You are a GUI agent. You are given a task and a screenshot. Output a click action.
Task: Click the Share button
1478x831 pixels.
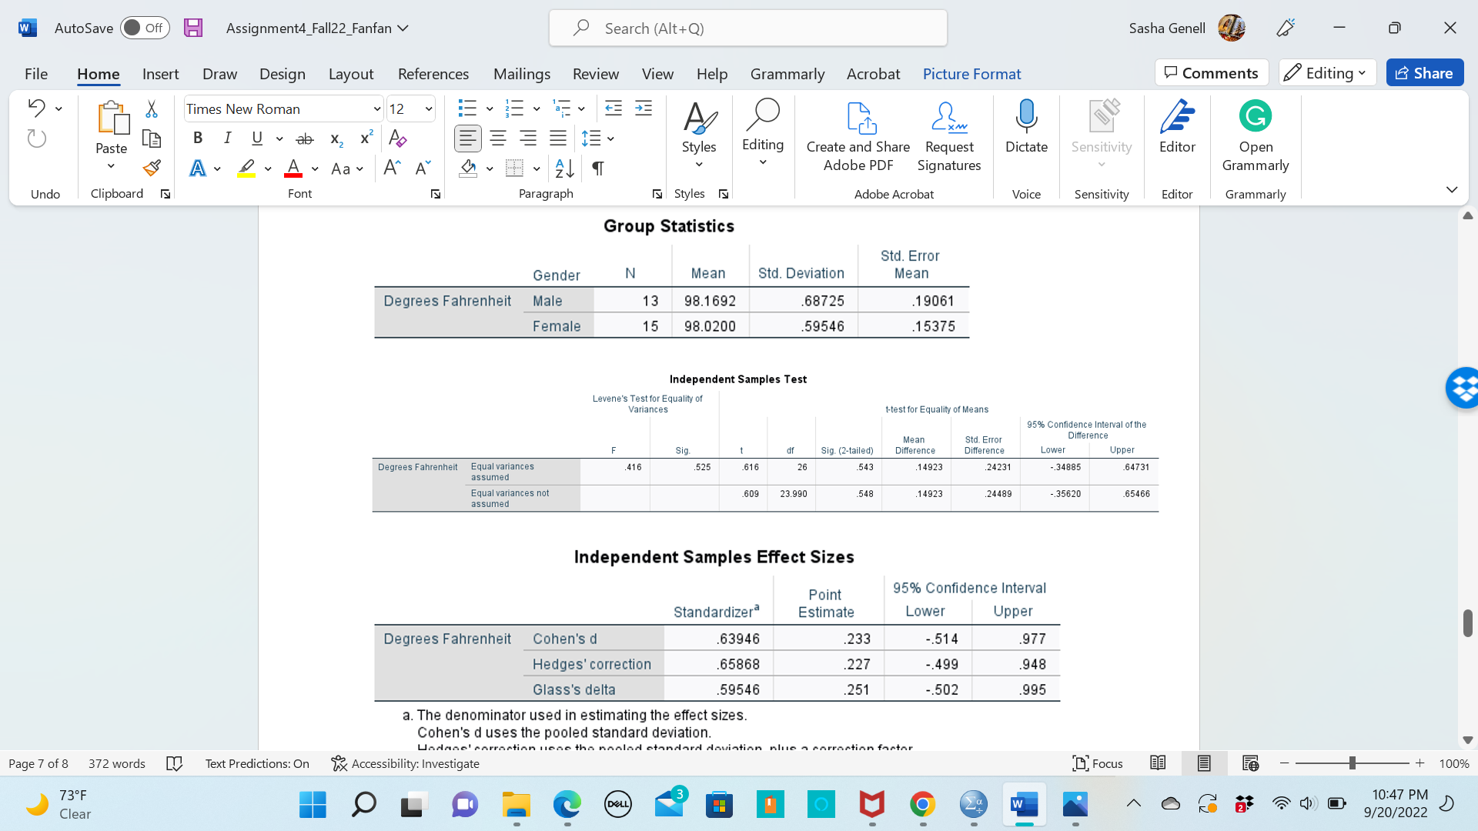pyautogui.click(x=1424, y=73)
